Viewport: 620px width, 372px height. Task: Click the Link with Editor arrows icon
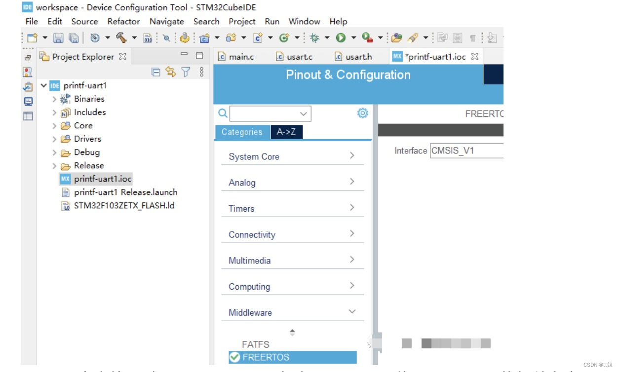point(171,72)
